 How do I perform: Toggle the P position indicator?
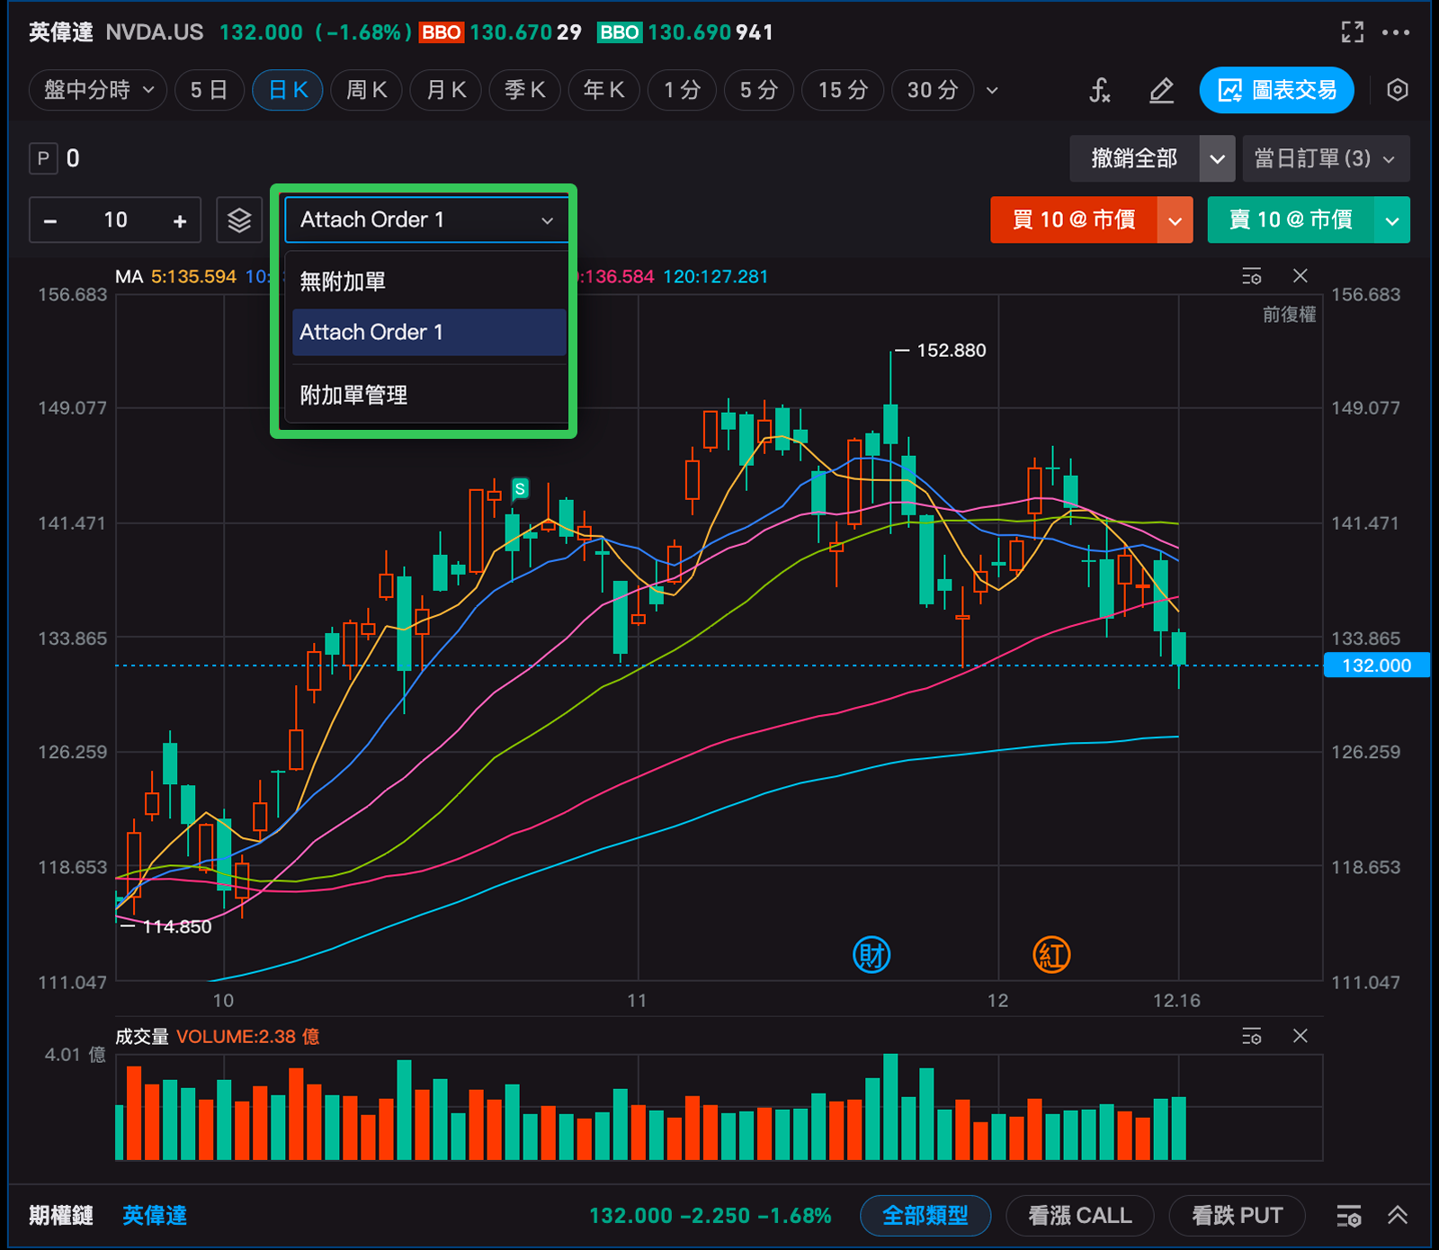(43, 159)
